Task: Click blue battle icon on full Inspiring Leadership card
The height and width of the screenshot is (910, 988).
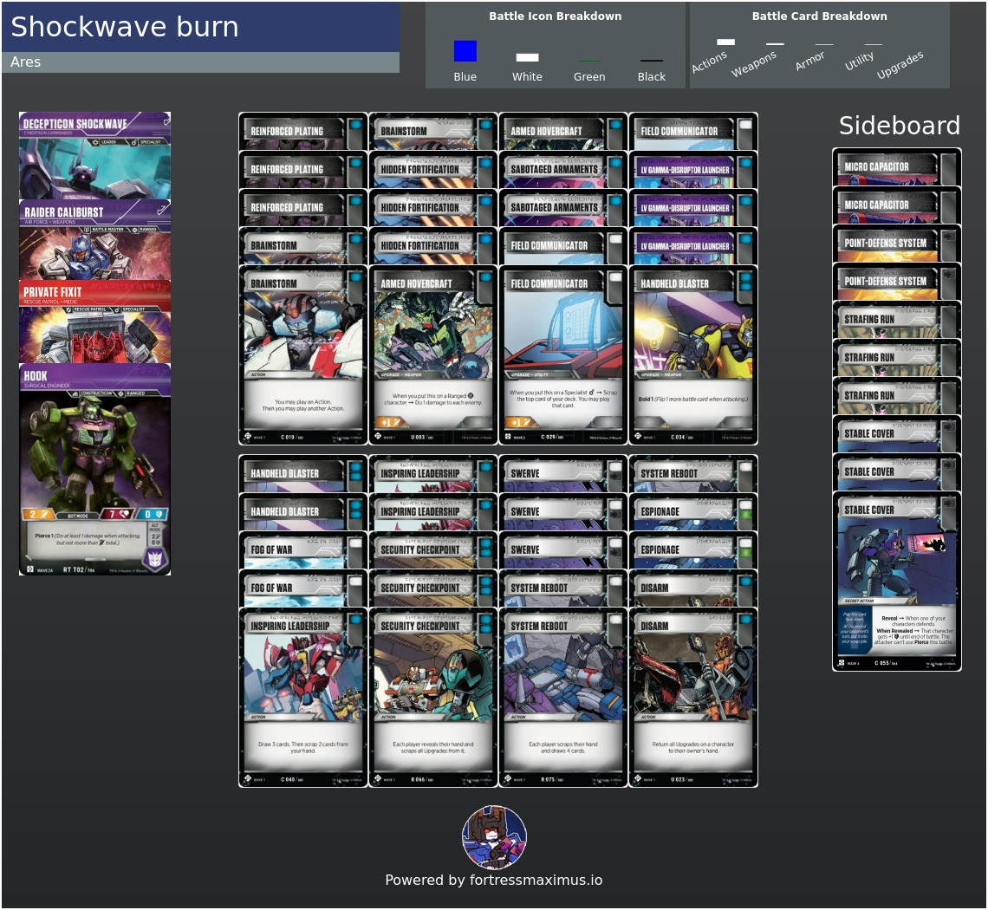Action: coord(356,621)
